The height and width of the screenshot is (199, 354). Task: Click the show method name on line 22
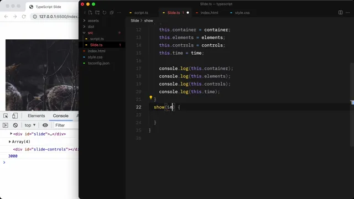159,107
